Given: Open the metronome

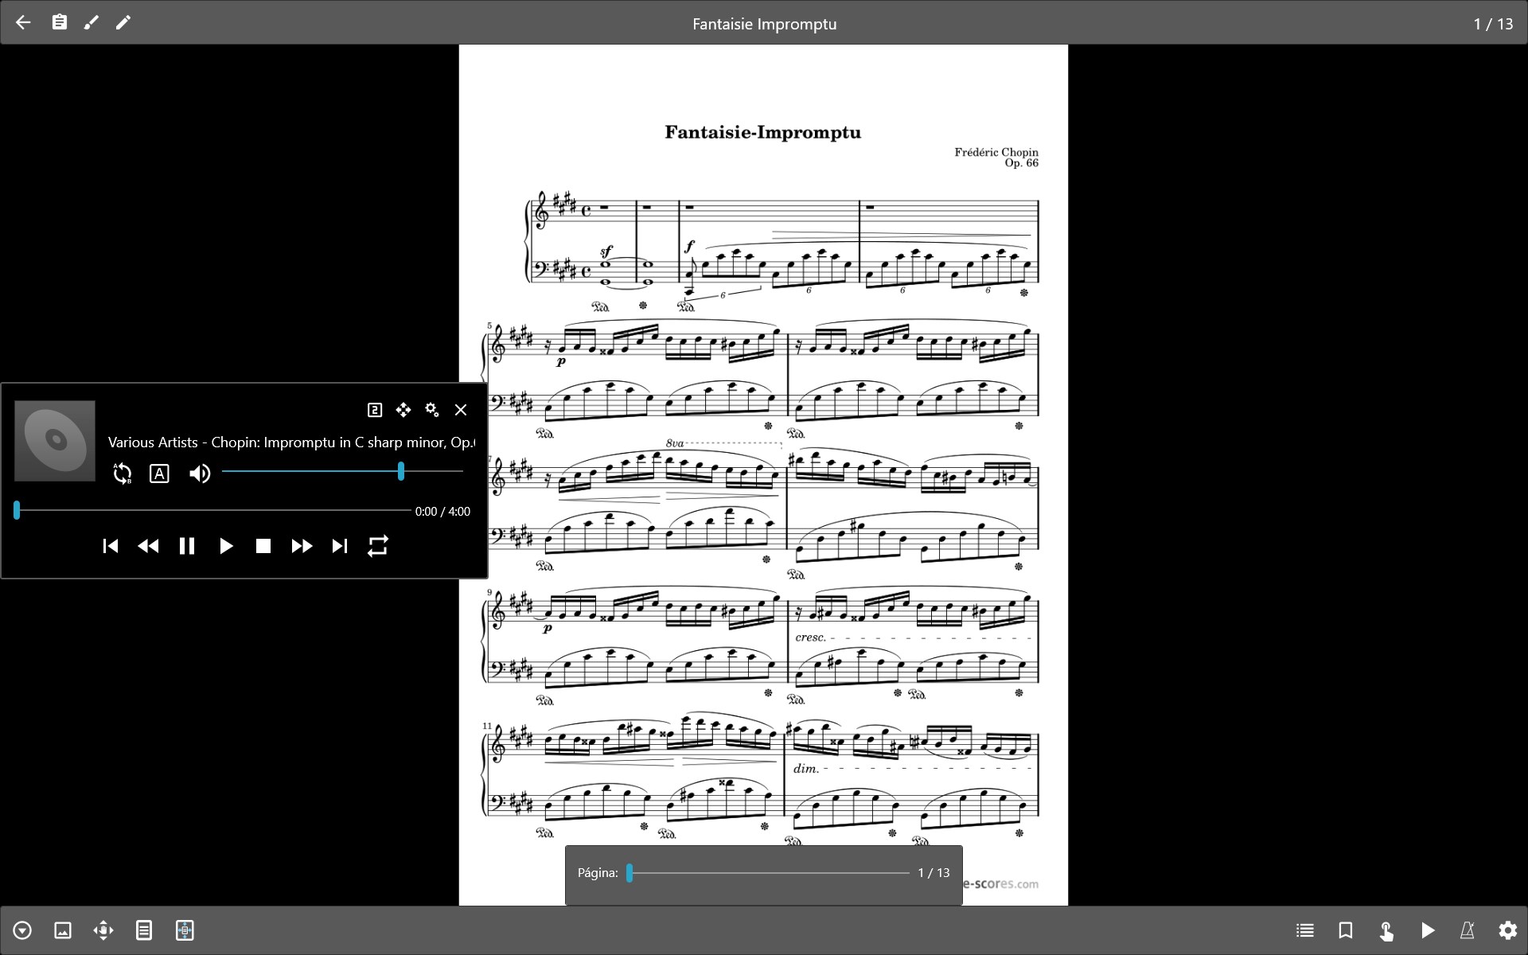Looking at the screenshot, I should point(1468,930).
